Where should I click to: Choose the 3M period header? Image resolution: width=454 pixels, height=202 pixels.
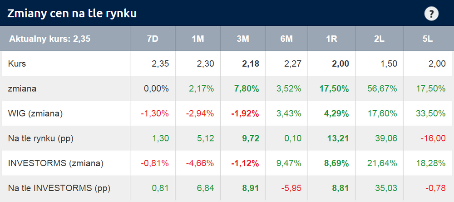243,39
